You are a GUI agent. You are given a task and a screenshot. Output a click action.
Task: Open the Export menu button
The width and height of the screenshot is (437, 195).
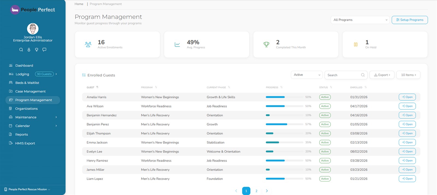[382, 75]
